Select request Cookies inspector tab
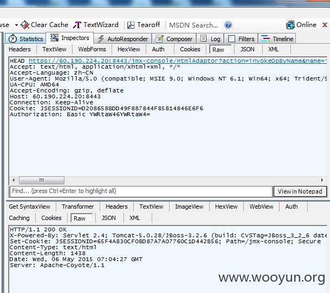The height and width of the screenshot is (293, 330). pyautogui.click(x=190, y=49)
